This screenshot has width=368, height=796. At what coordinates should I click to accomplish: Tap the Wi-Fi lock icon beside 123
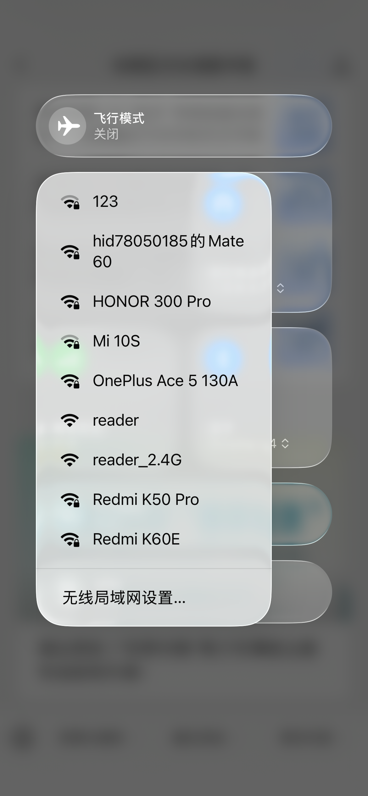[70, 202]
